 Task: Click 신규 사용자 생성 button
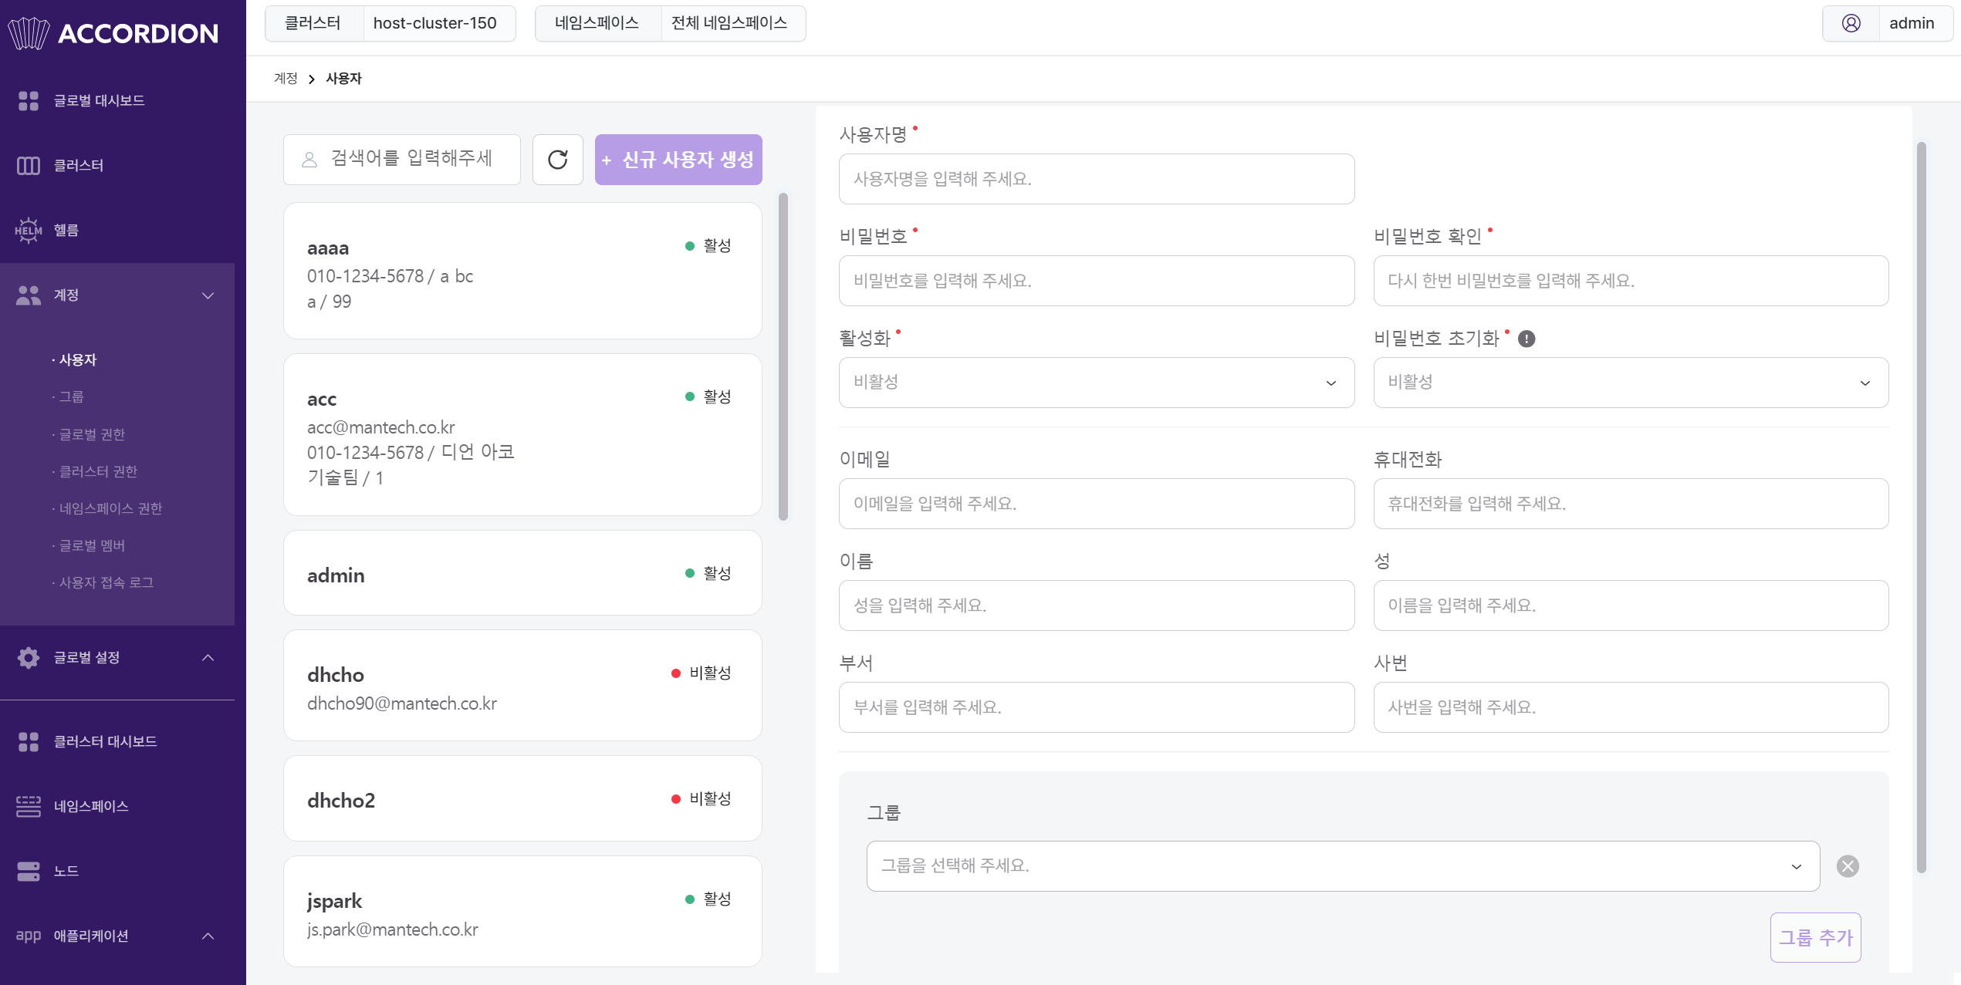678,160
